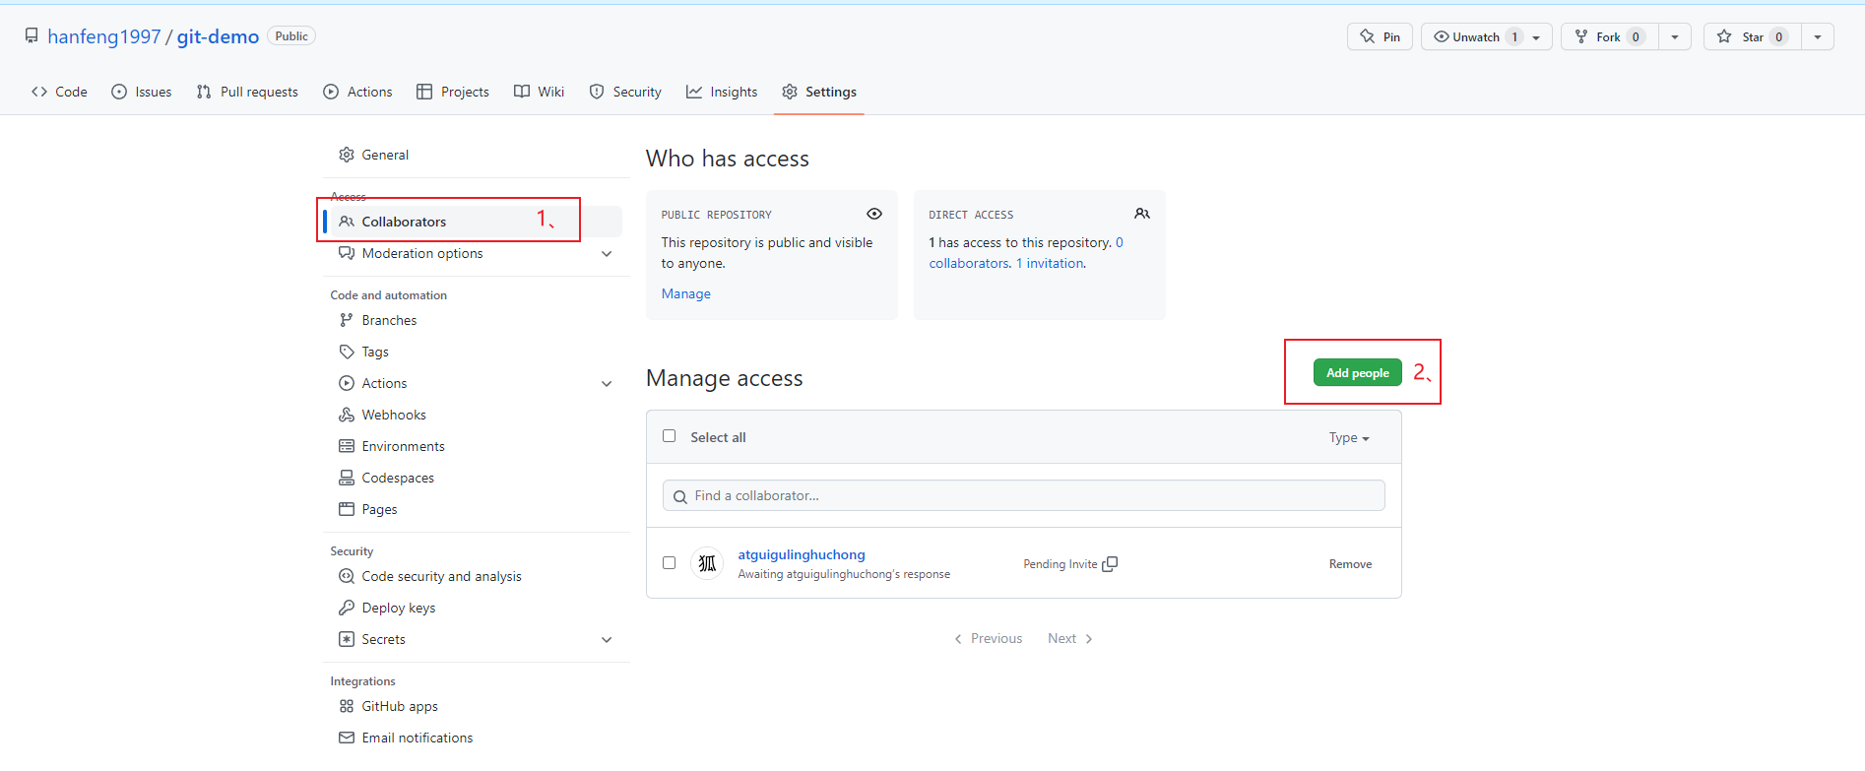Click the copy invite link icon
1865x771 pixels.
tap(1110, 564)
